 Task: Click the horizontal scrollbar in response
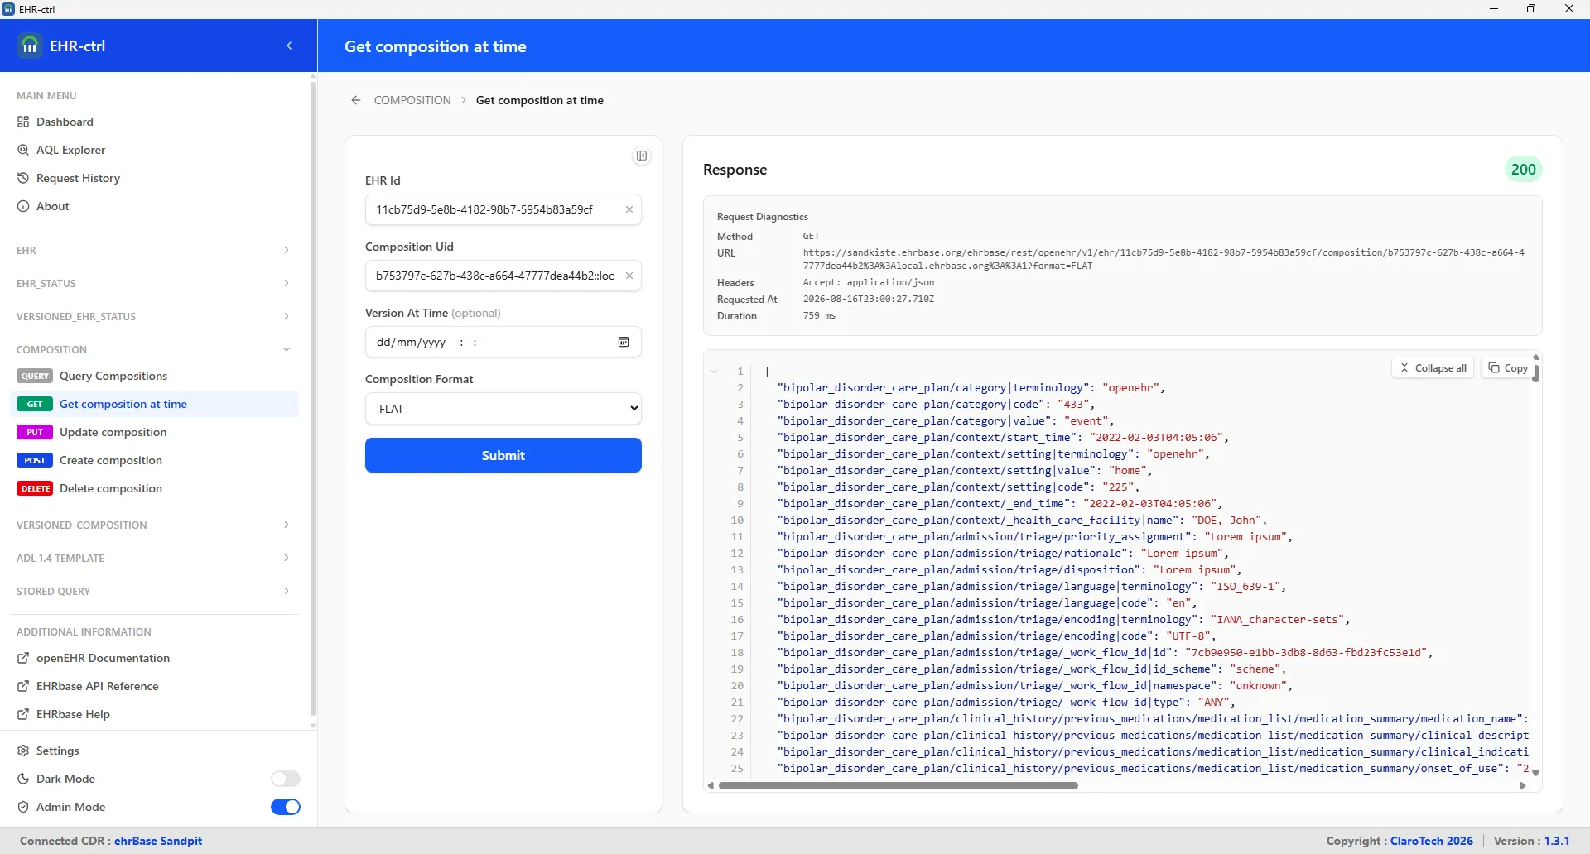pyautogui.click(x=899, y=785)
